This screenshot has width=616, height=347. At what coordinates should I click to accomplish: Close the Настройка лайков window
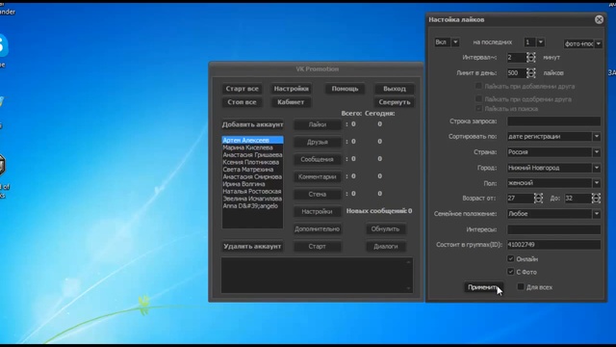tap(599, 19)
